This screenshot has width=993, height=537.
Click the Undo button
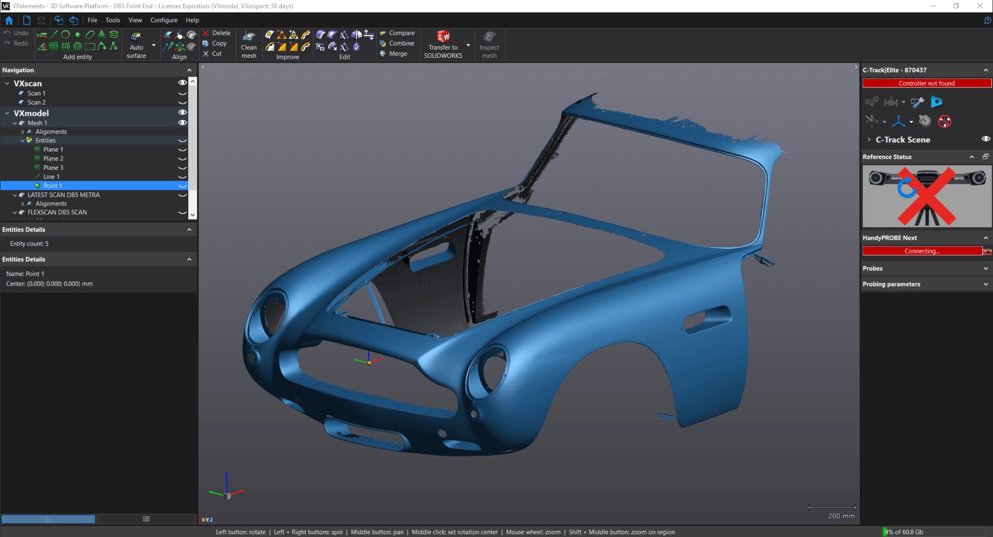coord(16,33)
